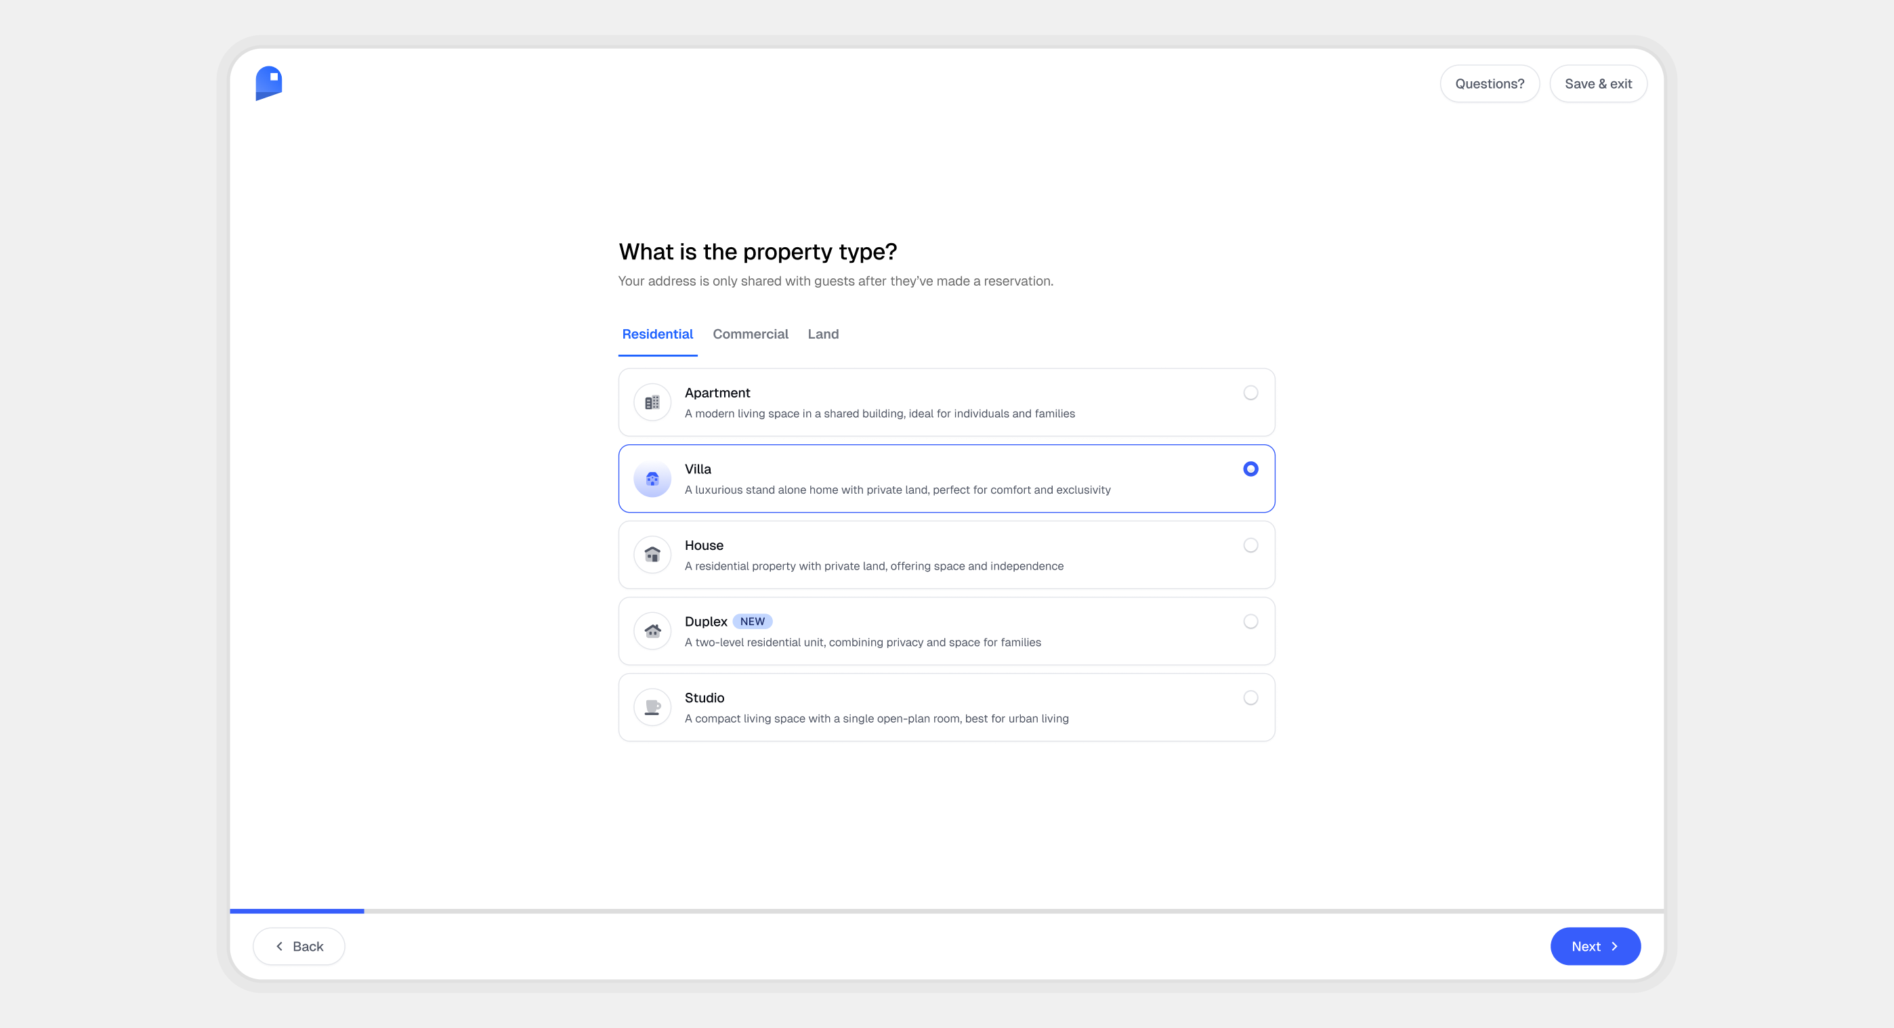This screenshot has height=1028, width=1894.
Task: Click the "Studio" title text
Action: tap(704, 698)
